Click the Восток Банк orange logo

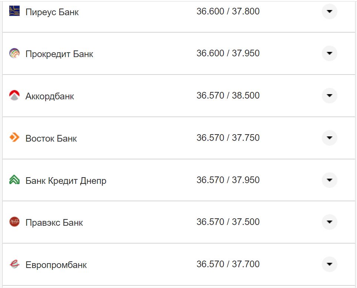tap(14, 138)
